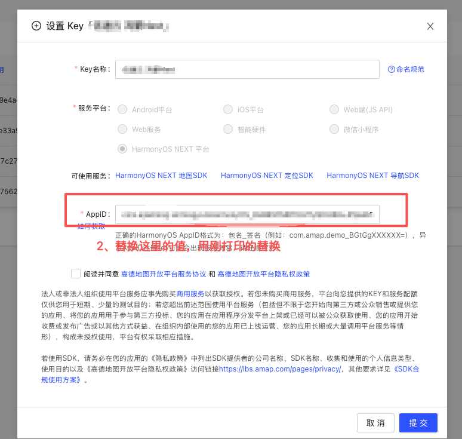Screen dimensions: 462x439
Task: Open 高德地图开放平台隐私权政策 link next to checkbox
Action: [263, 274]
